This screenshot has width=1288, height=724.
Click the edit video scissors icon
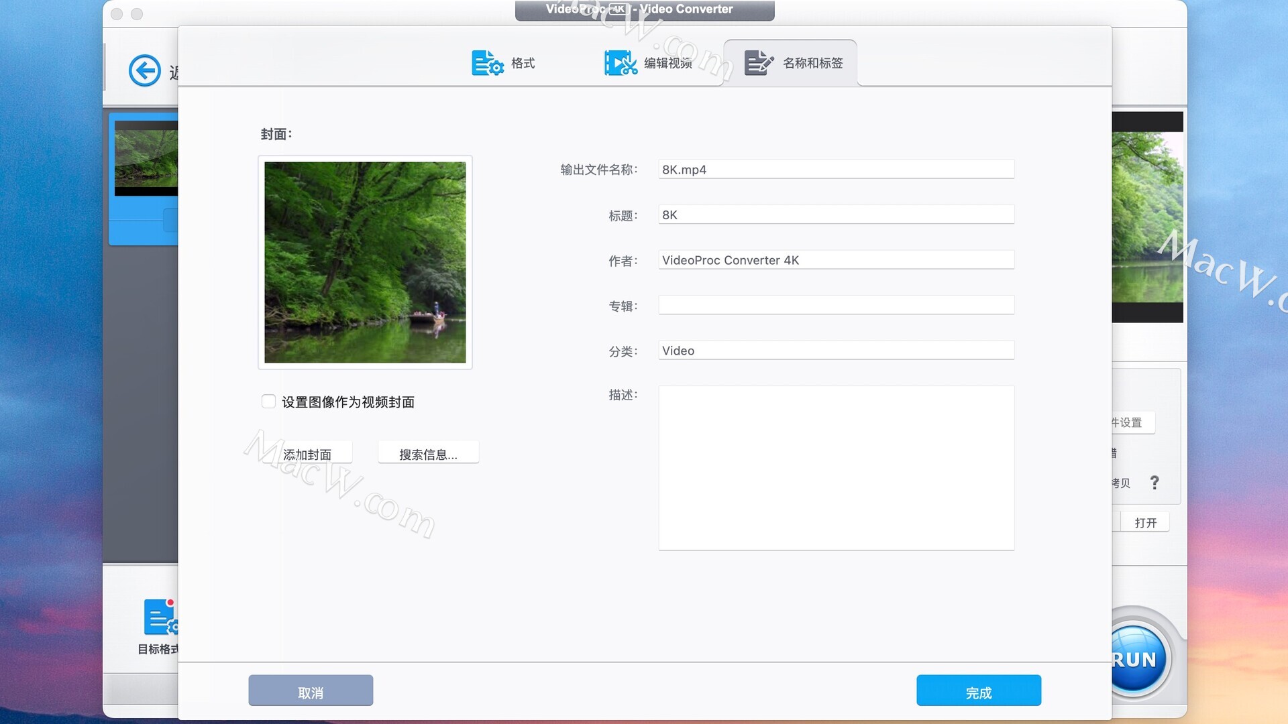pyautogui.click(x=621, y=63)
